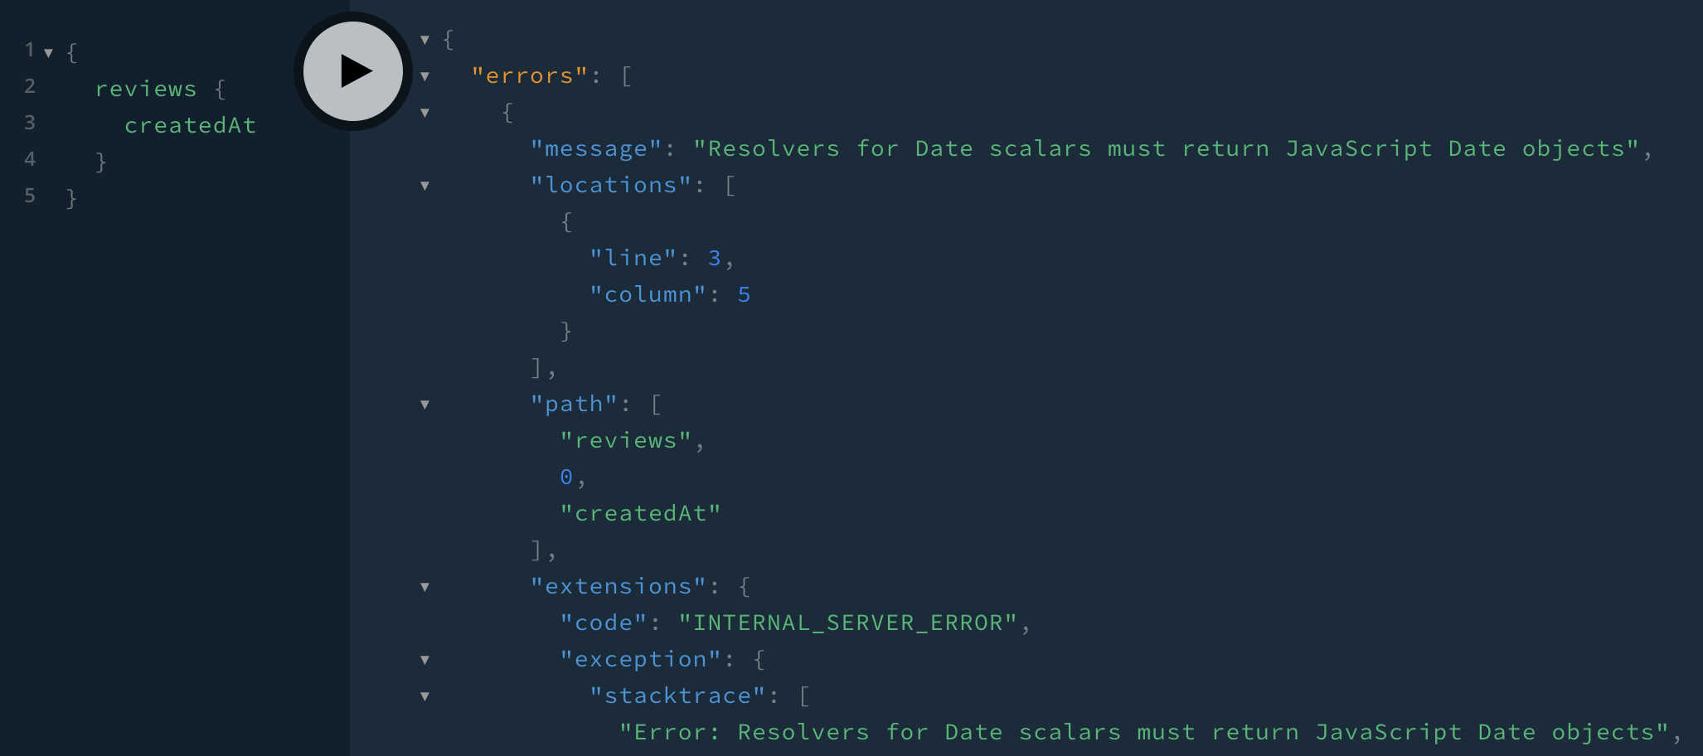The height and width of the screenshot is (756, 1703).
Task: Click the "message" key in the response
Action: coord(596,149)
